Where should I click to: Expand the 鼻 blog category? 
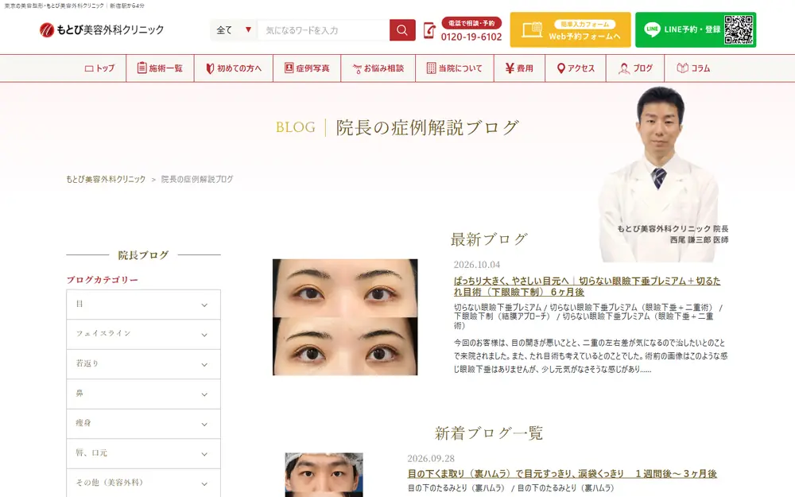coord(143,394)
